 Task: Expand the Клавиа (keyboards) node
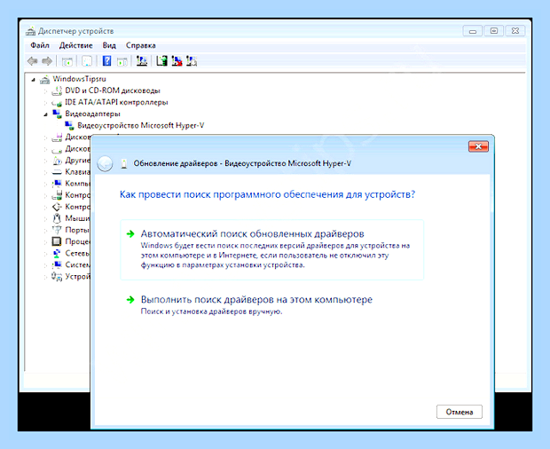tap(45, 172)
